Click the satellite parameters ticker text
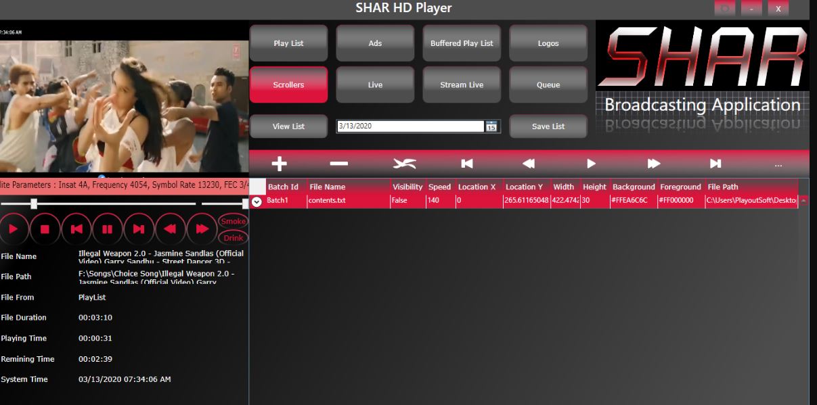The image size is (817, 405). (x=124, y=185)
